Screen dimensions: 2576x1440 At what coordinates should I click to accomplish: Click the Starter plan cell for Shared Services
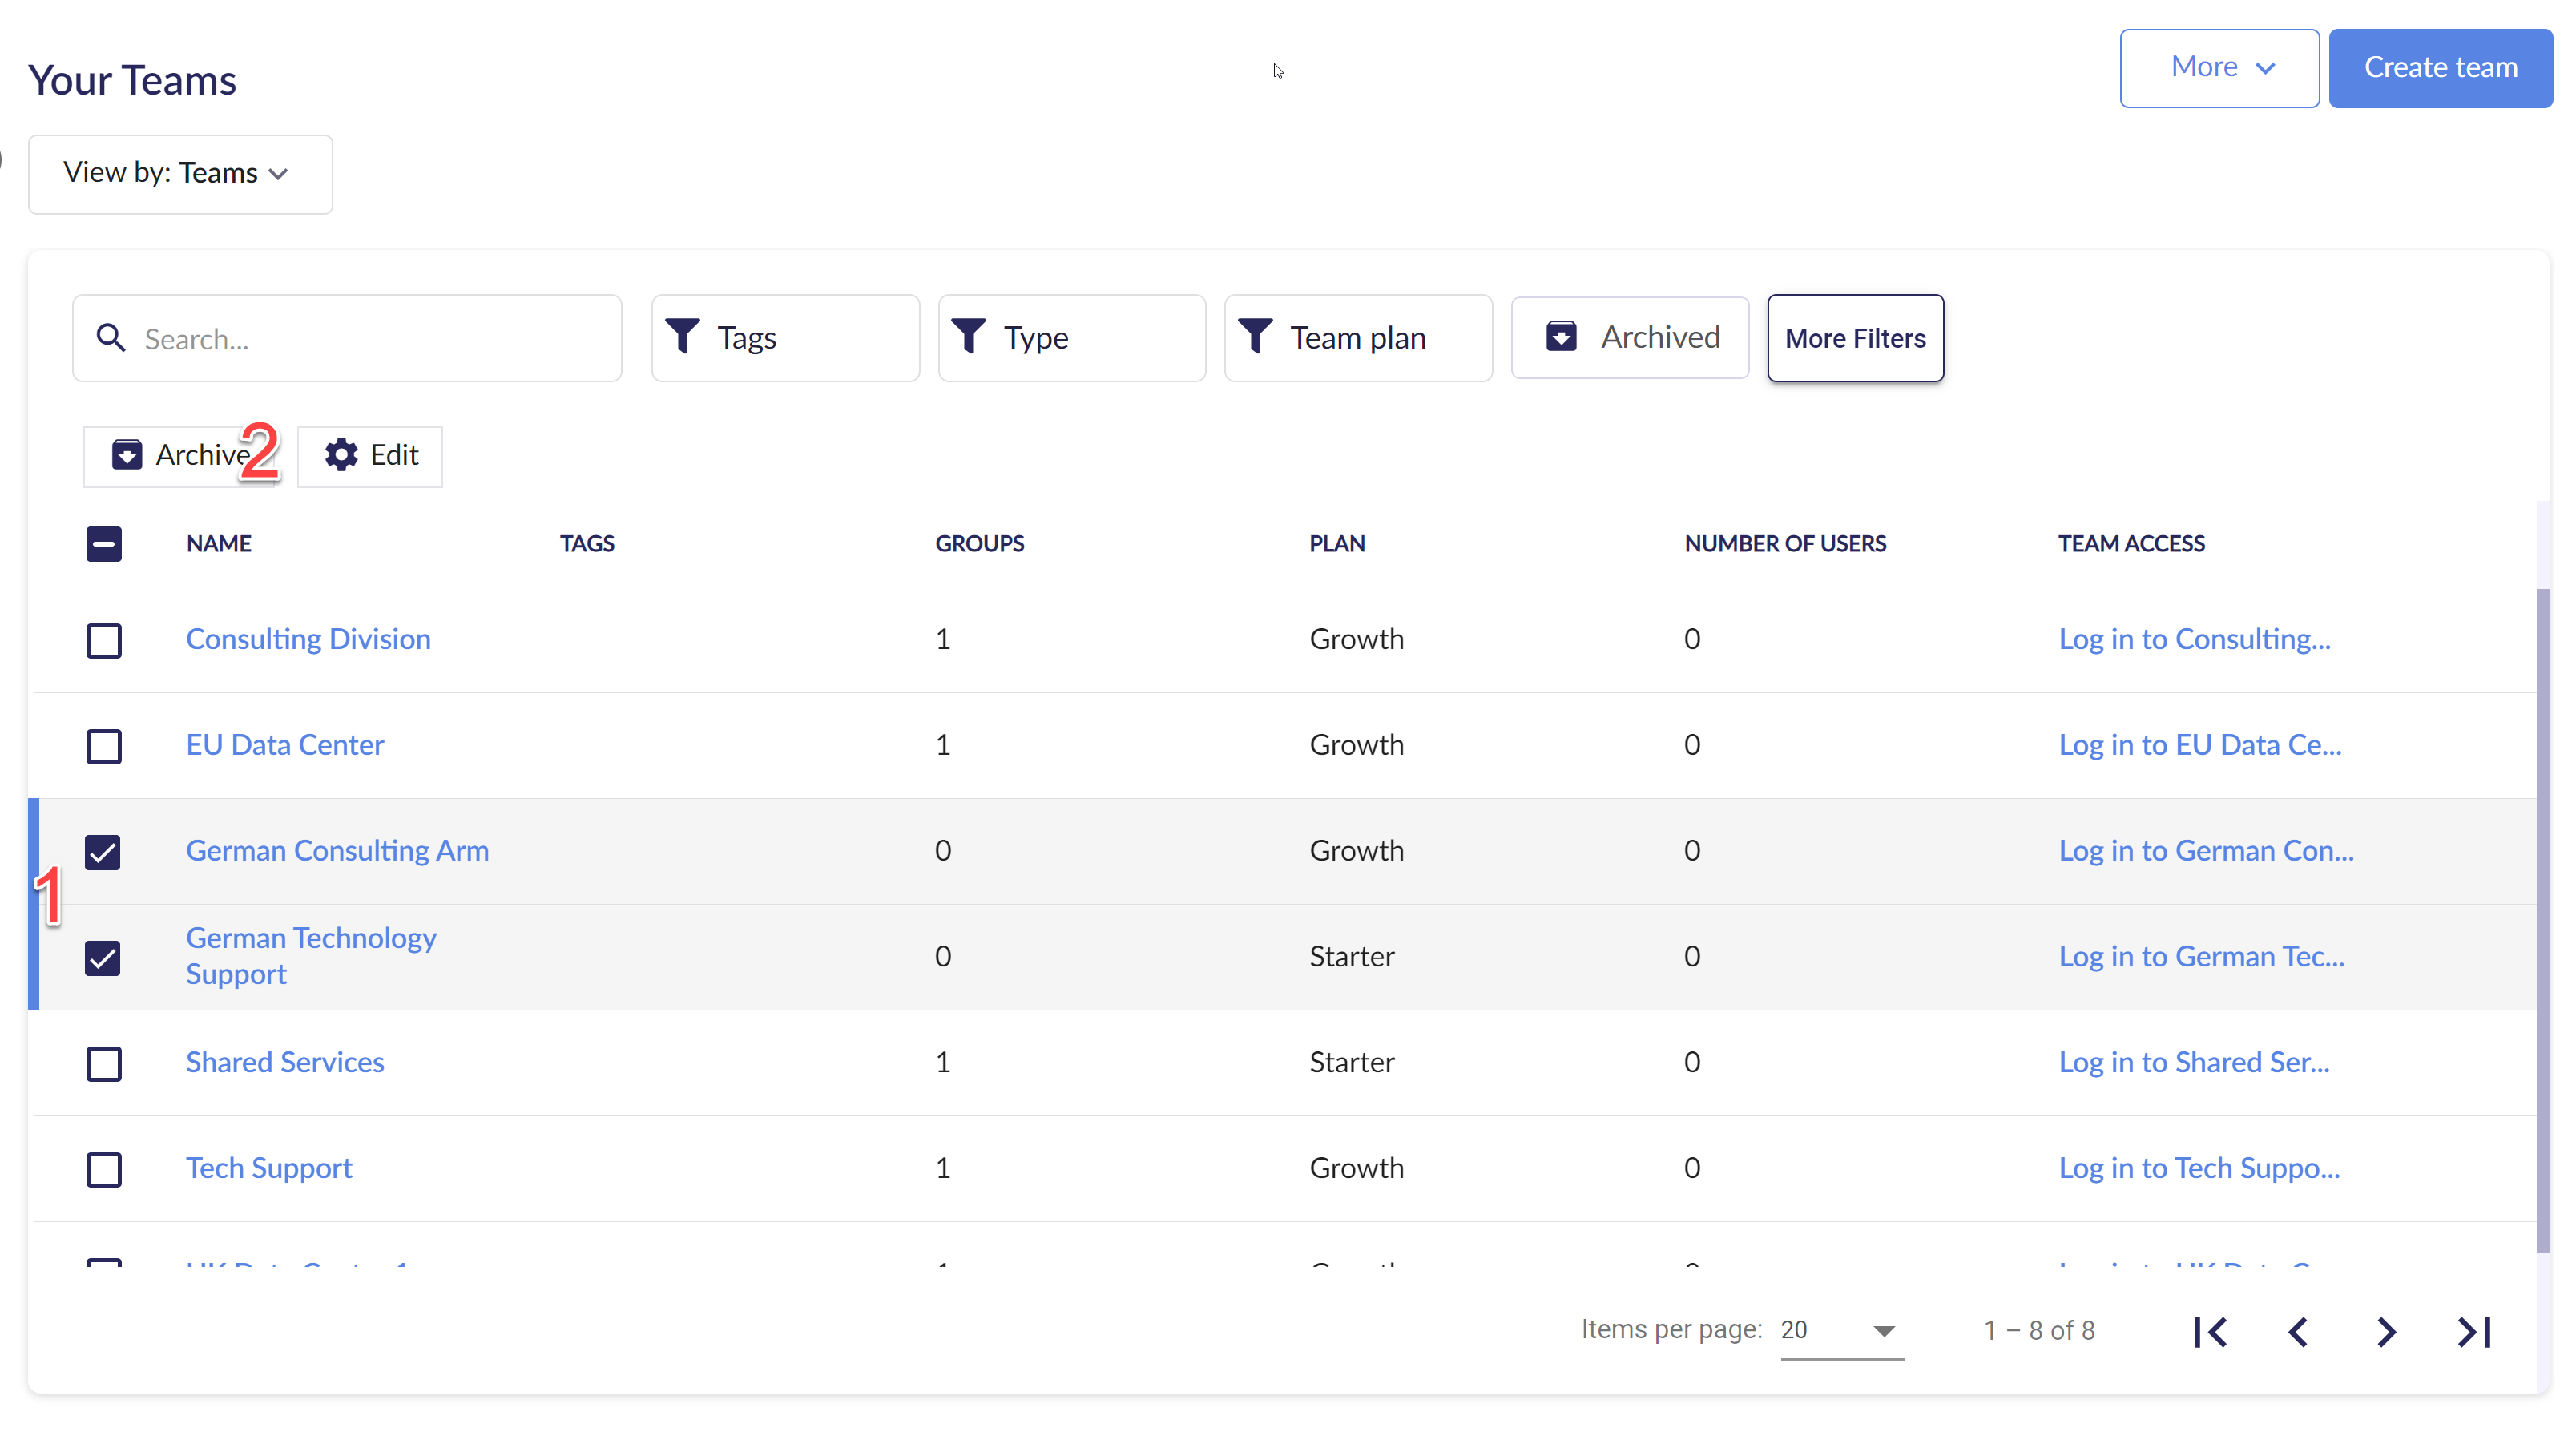[x=1352, y=1062]
